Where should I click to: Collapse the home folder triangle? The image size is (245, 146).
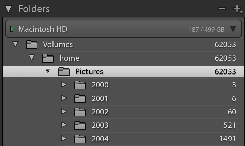tap(32, 58)
